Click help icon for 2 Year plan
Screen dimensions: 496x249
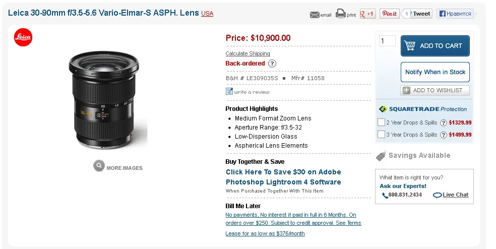point(444,122)
